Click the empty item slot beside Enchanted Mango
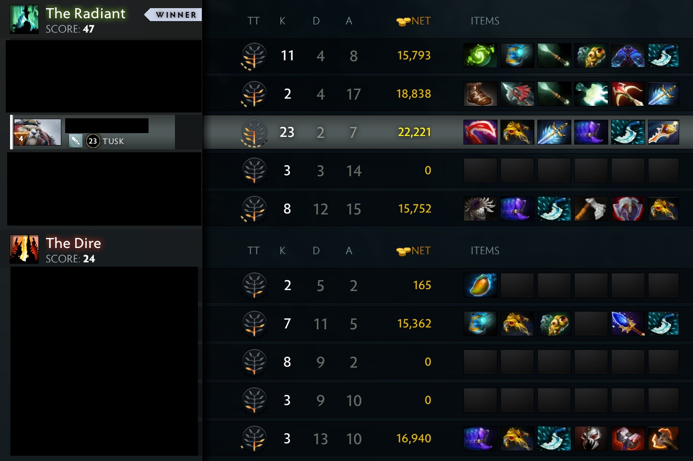The image size is (693, 461). click(517, 285)
